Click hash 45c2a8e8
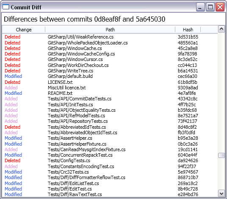 188,48
